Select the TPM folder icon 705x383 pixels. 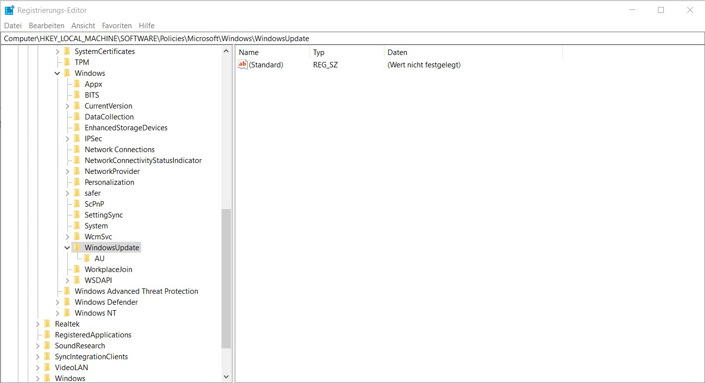pyautogui.click(x=67, y=62)
